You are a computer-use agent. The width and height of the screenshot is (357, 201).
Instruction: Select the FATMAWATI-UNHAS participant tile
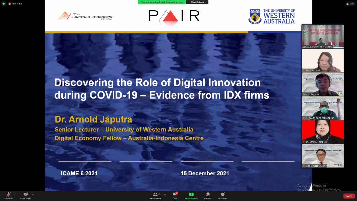pos(323,132)
